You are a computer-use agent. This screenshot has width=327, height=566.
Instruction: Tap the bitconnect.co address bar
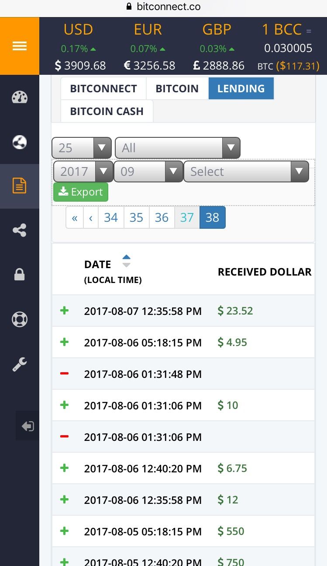163,7
